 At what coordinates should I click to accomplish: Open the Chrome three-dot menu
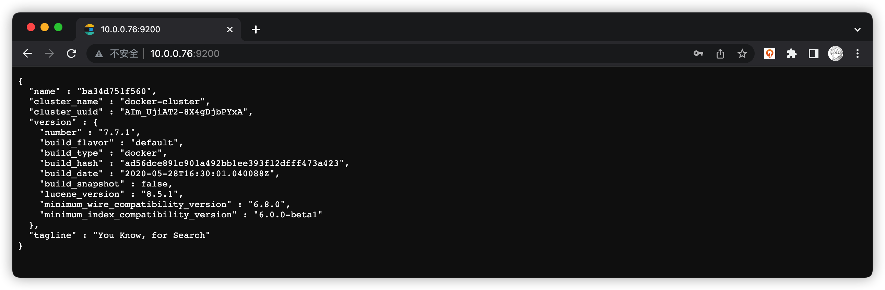coord(858,53)
